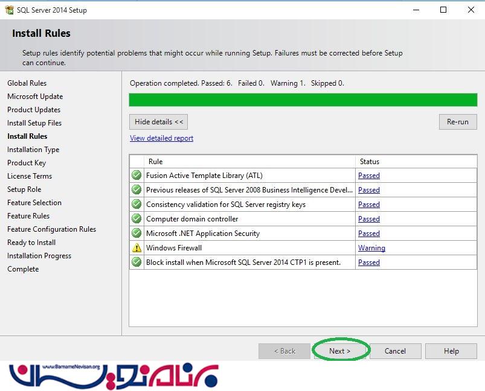The image size is (485, 391).
Task: Maximize the SQL Server 2014 Setup window
Action: 443,10
